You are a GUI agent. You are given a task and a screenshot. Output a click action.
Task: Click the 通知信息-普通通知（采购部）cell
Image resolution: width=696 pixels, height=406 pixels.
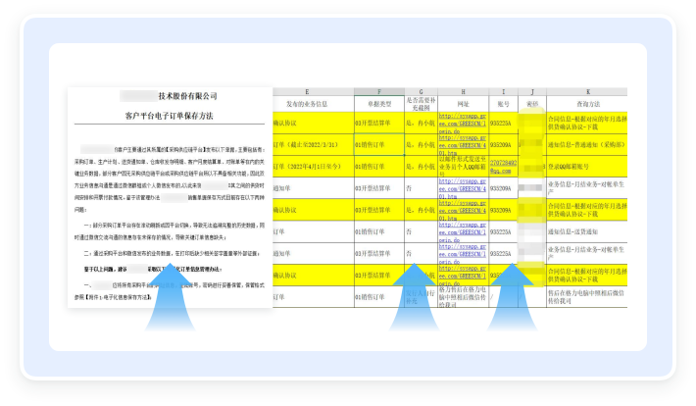(587, 143)
